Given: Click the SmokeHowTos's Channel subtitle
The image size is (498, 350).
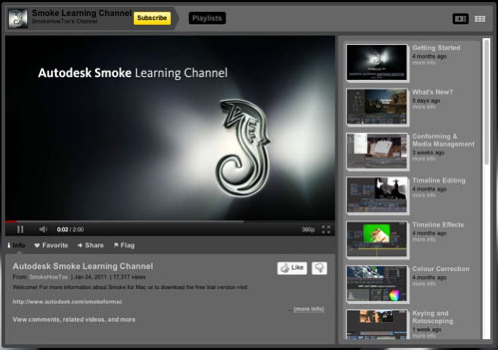Looking at the screenshot, I should click(65, 21).
